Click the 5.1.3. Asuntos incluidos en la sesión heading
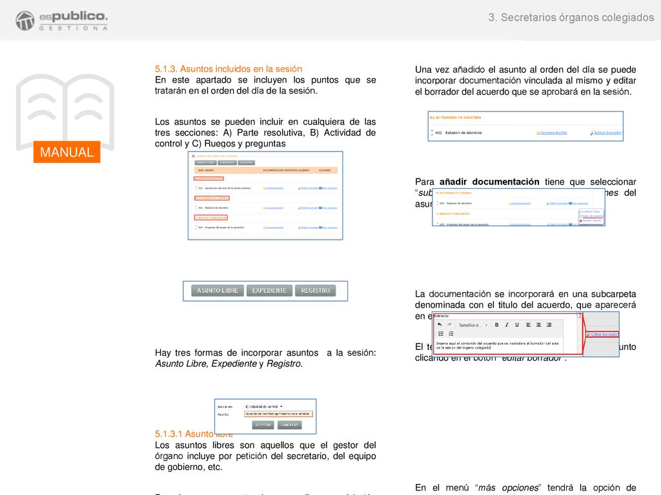The height and width of the screenshot is (495, 661). (x=229, y=68)
